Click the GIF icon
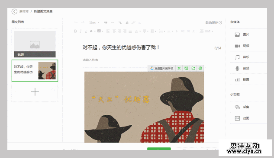The height and width of the screenshot is (158, 274). click(237, 118)
